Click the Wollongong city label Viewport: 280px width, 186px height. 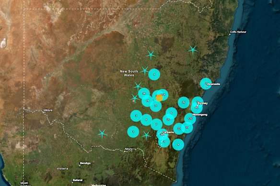[x=200, y=115]
